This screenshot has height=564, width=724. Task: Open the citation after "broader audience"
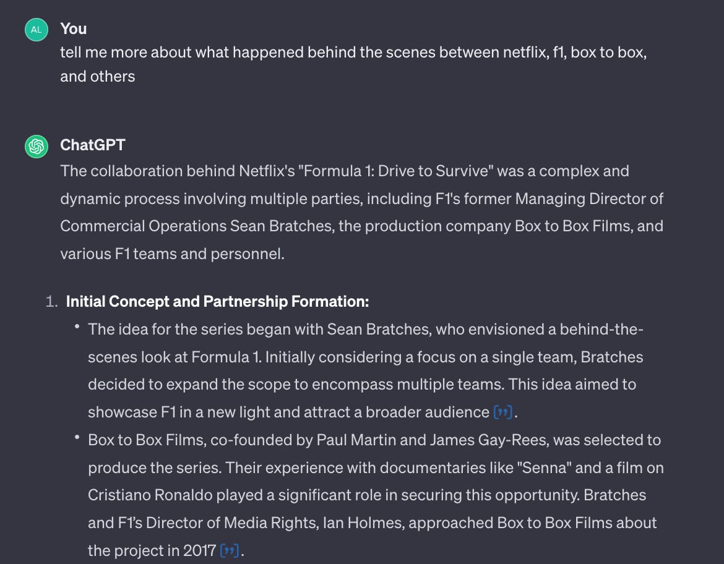pyautogui.click(x=503, y=412)
